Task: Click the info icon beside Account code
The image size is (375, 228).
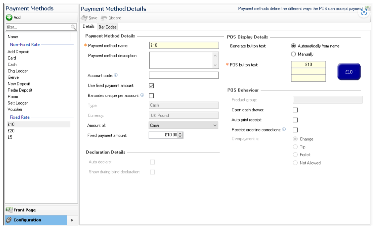Action: click(x=116, y=75)
